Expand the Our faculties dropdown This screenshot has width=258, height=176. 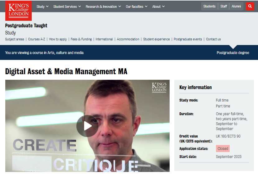click(x=137, y=7)
